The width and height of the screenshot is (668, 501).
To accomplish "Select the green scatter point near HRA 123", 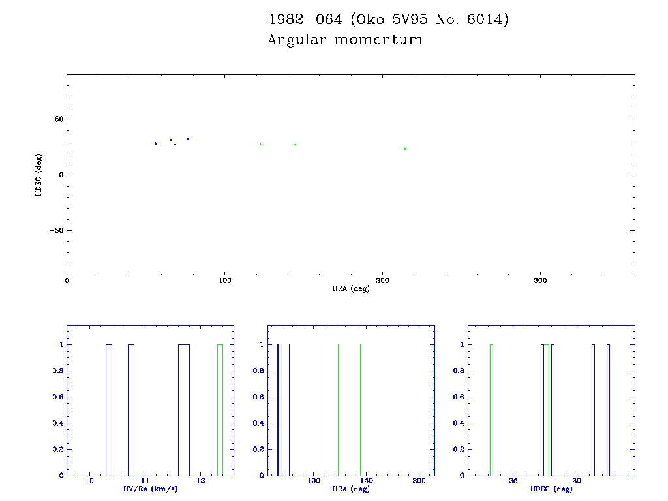I will (261, 144).
